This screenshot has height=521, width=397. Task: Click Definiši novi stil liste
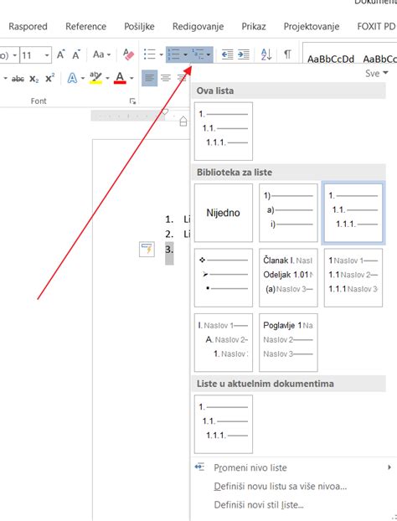coord(259,505)
